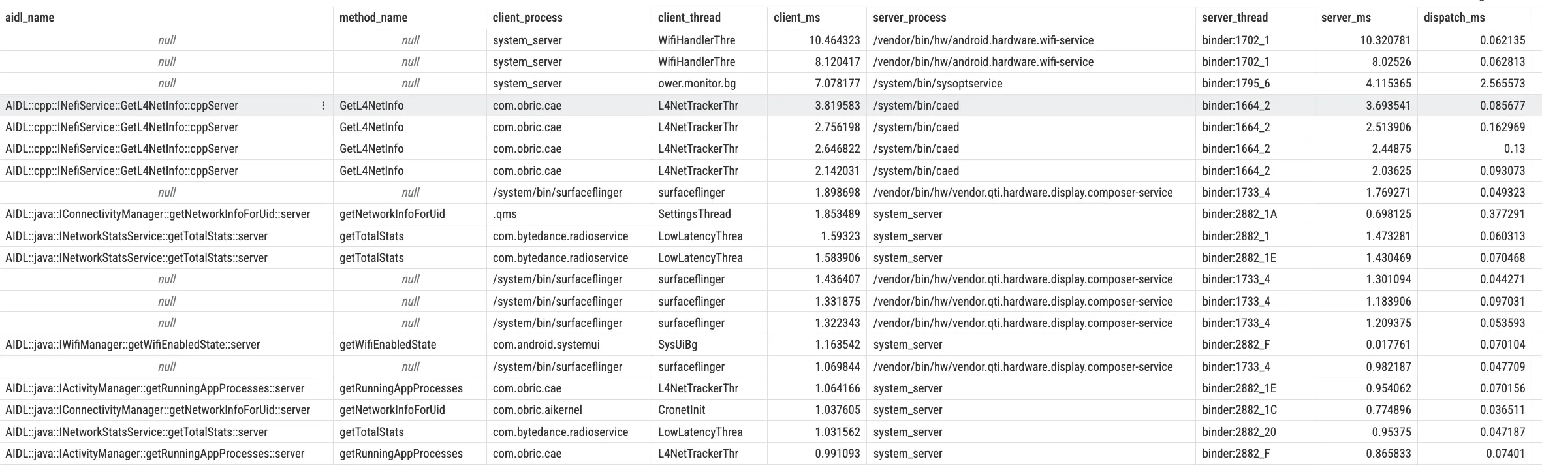The image size is (1542, 474).
Task: Sort table by client_ms header
Action: [x=796, y=18]
